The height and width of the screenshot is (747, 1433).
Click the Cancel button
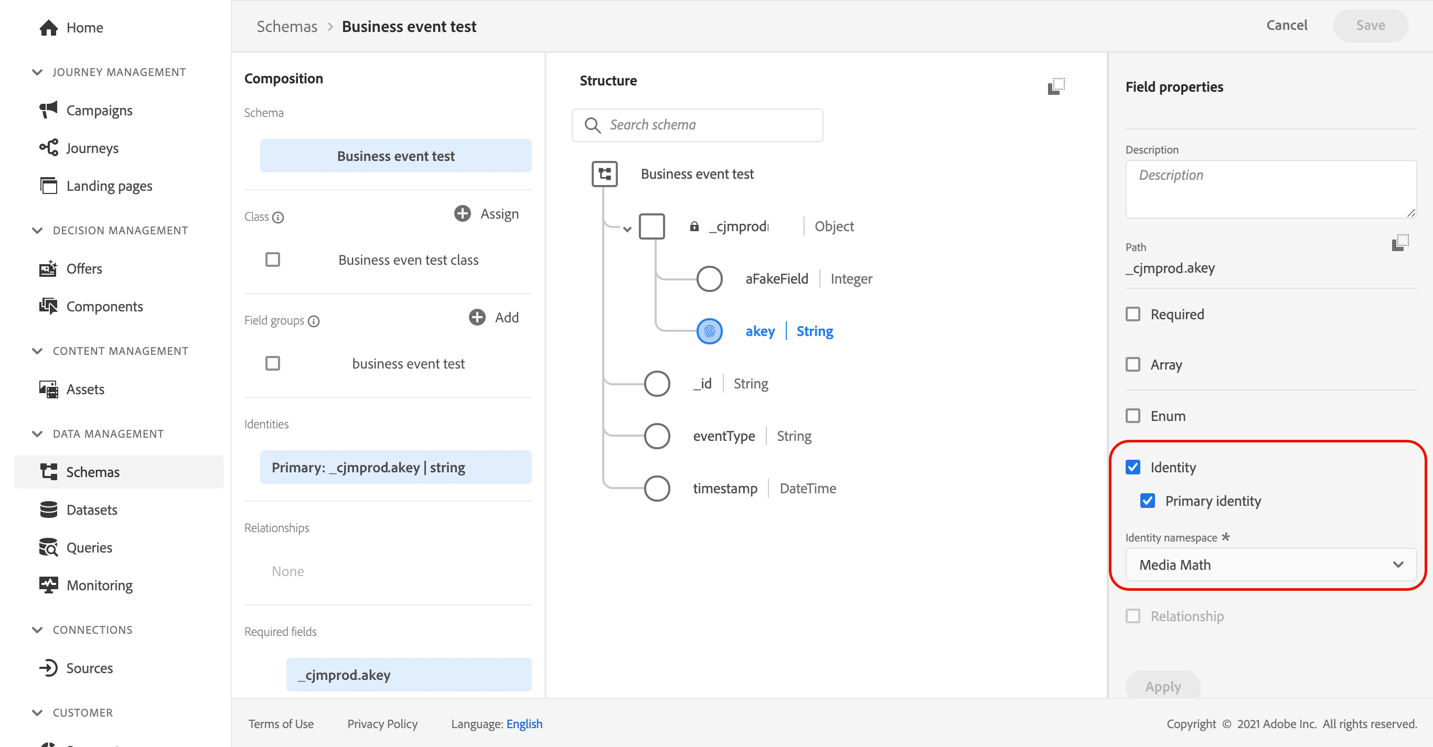pyautogui.click(x=1286, y=26)
